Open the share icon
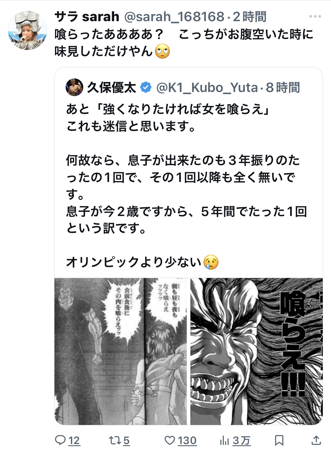This screenshot has height=452, width=331. pos(316,440)
